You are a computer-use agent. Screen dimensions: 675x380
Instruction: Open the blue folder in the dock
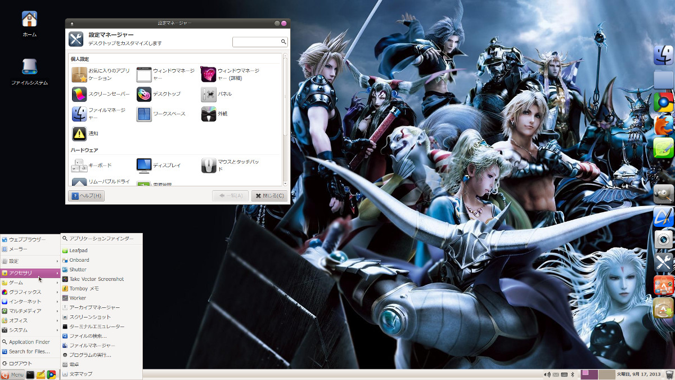[x=664, y=79]
